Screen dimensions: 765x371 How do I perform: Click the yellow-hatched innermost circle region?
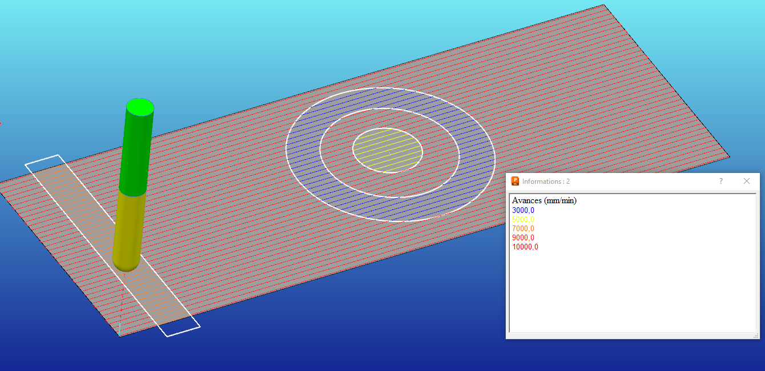click(388, 151)
